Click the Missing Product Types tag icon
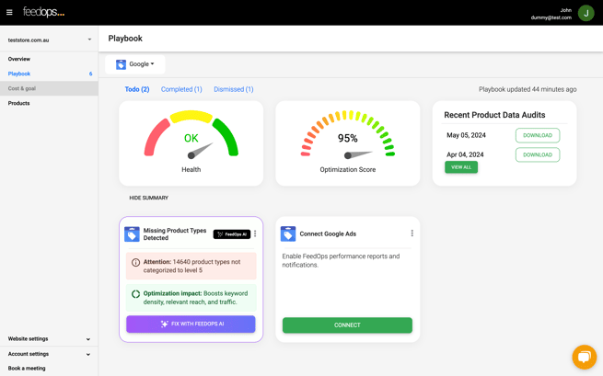 [132, 234]
